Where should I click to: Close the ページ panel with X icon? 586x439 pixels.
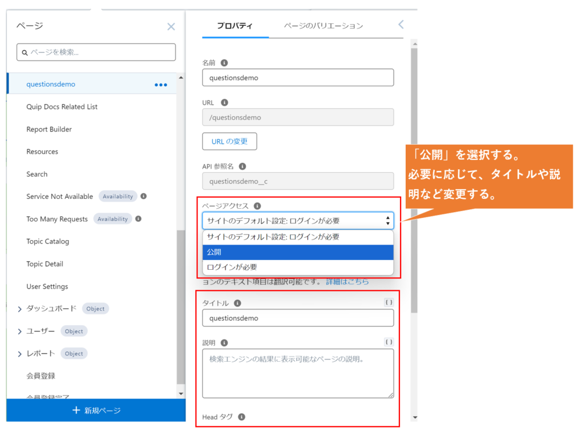(x=171, y=26)
